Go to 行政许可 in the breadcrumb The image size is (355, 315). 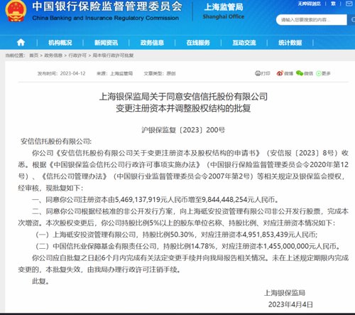pyautogui.click(x=77, y=55)
